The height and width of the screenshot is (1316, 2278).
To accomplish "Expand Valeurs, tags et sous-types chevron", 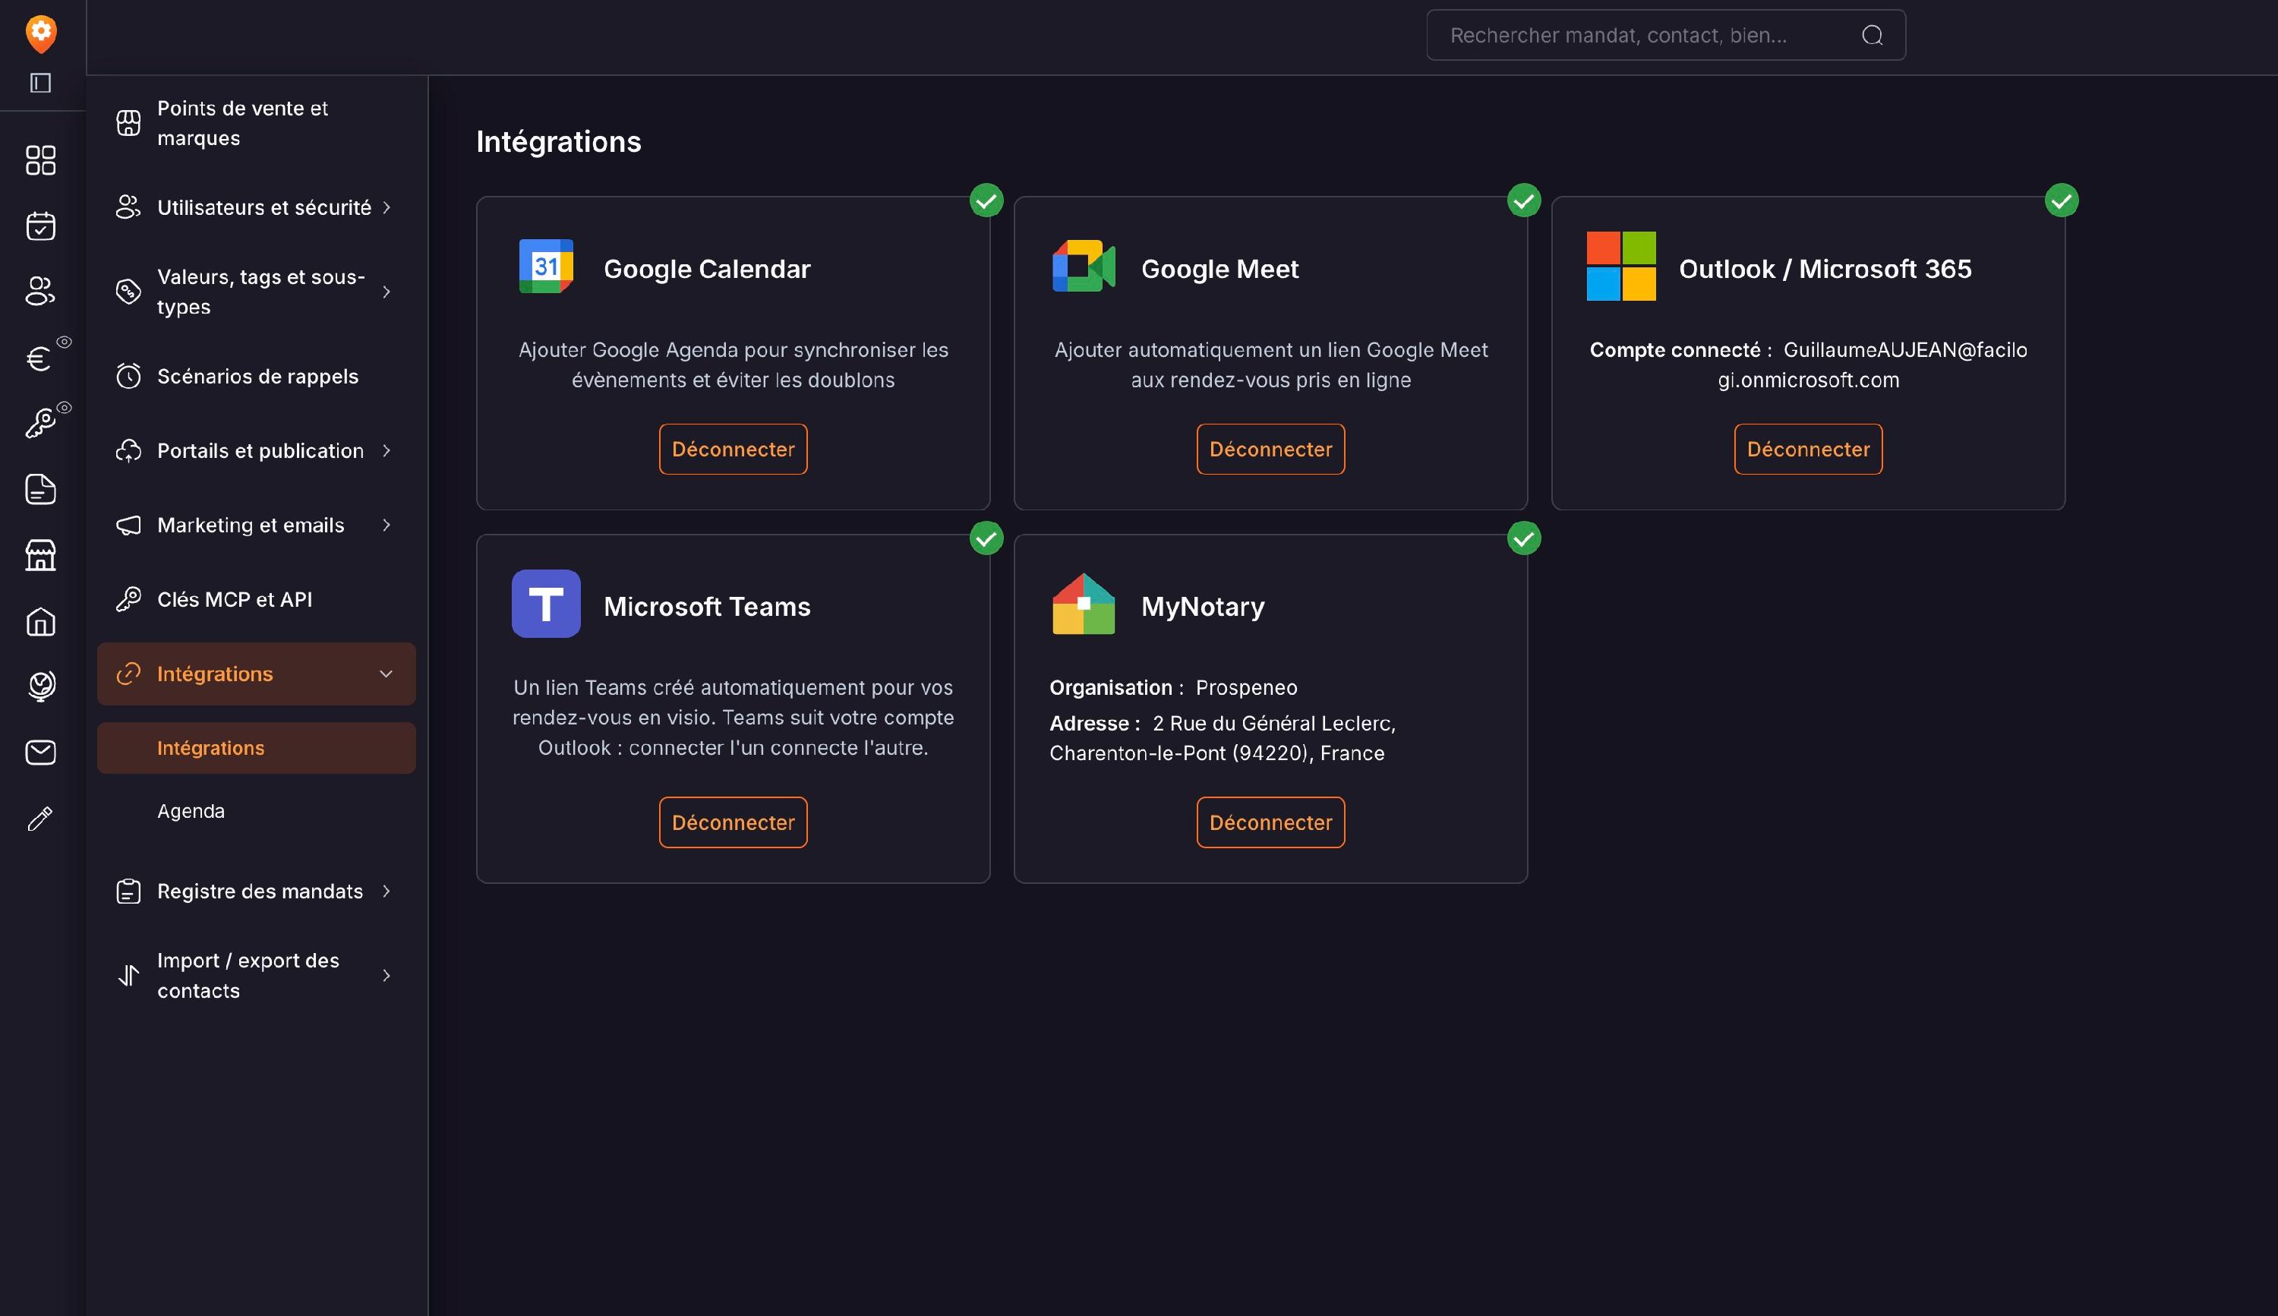I will (x=387, y=292).
